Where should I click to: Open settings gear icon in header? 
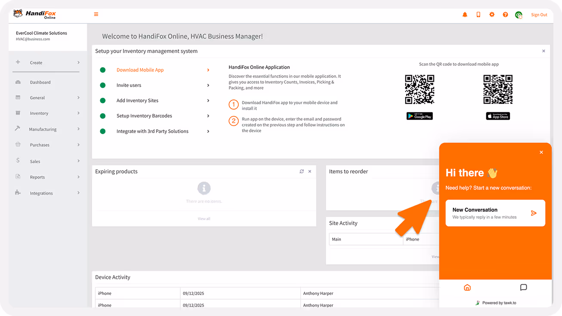(x=492, y=15)
